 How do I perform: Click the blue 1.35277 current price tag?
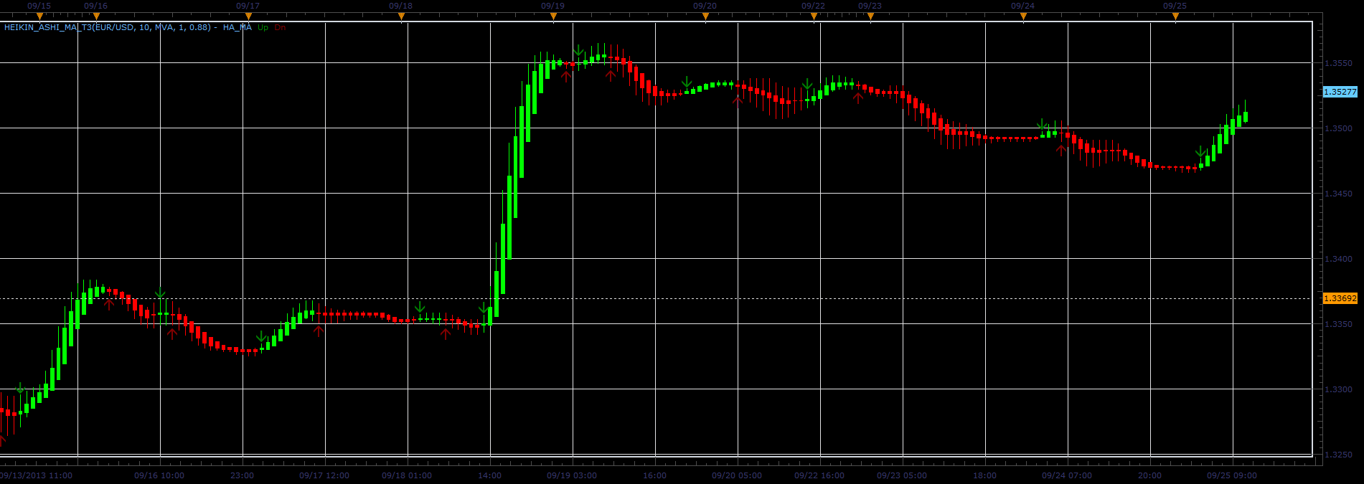pos(1340,92)
